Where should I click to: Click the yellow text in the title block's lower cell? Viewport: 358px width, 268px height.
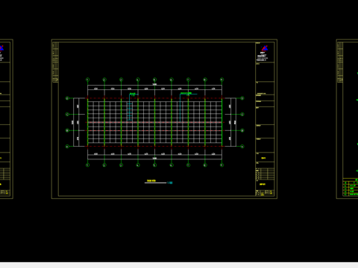tap(263, 185)
